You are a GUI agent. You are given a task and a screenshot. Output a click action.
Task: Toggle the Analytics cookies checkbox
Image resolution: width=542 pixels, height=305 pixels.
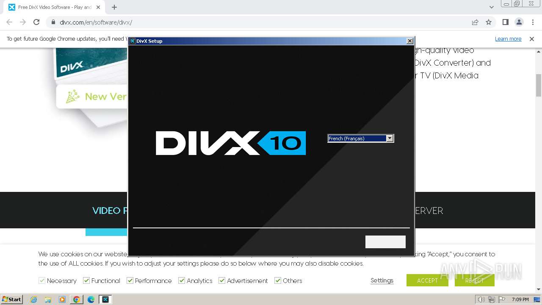(x=182, y=280)
